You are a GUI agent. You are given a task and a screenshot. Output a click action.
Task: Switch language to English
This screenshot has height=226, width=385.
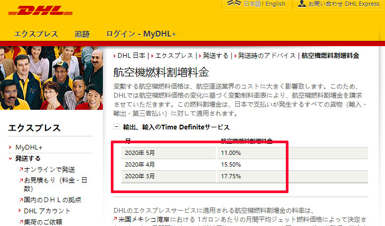click(275, 4)
